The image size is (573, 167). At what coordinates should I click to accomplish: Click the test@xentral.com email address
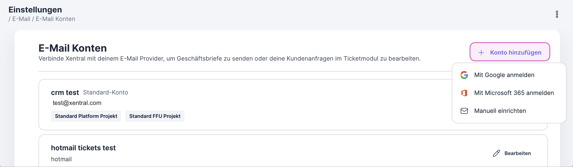pyautogui.click(x=77, y=103)
